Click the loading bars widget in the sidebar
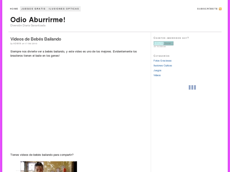Image resolution: width=230 pixels, height=172 pixels. [192, 87]
